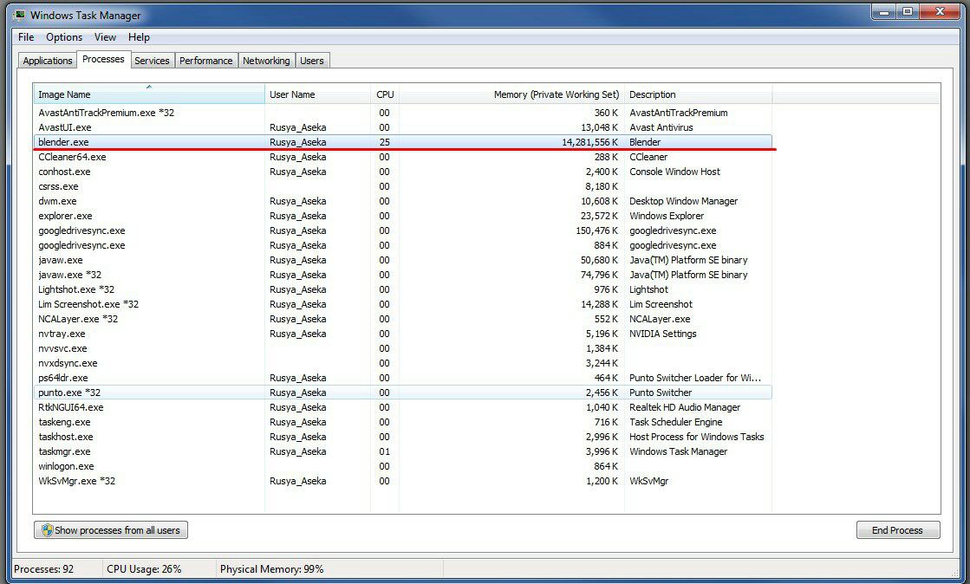This screenshot has height=584, width=970.
Task: Select Lim Screenshot.exe *32 process
Action: 403,304
